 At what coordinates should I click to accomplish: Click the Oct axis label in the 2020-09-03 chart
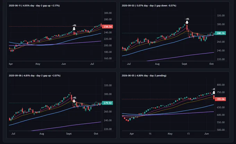pyautogui.click(x=211, y=64)
